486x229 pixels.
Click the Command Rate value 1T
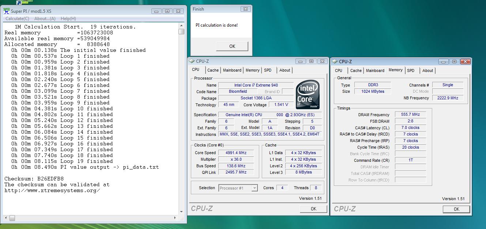[x=410, y=160]
